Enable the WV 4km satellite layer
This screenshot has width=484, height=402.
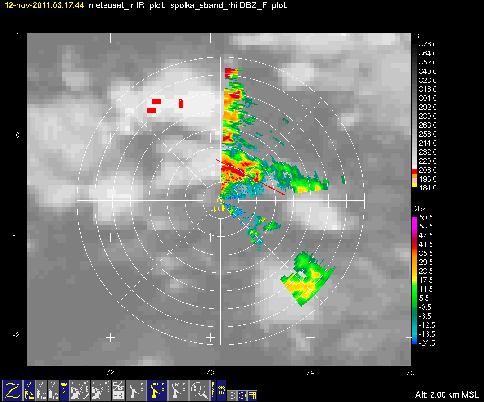[41, 390]
